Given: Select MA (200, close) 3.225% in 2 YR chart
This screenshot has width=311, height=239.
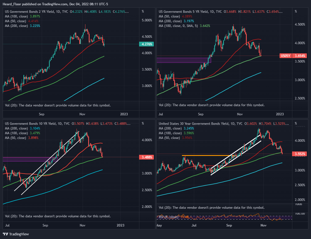Looking at the screenshot, I should point(23,26).
